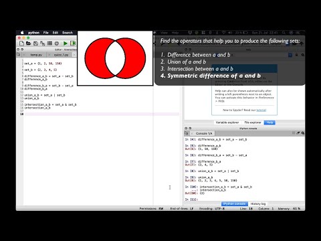Image resolution: width=321 pixels, height=241 pixels.
Task: Open the Search menu
Action: pos(68,33)
